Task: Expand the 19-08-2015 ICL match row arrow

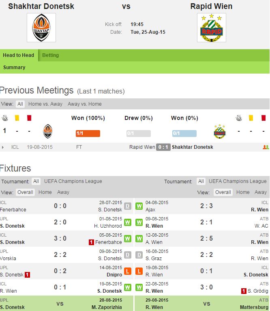Action: tap(4, 147)
